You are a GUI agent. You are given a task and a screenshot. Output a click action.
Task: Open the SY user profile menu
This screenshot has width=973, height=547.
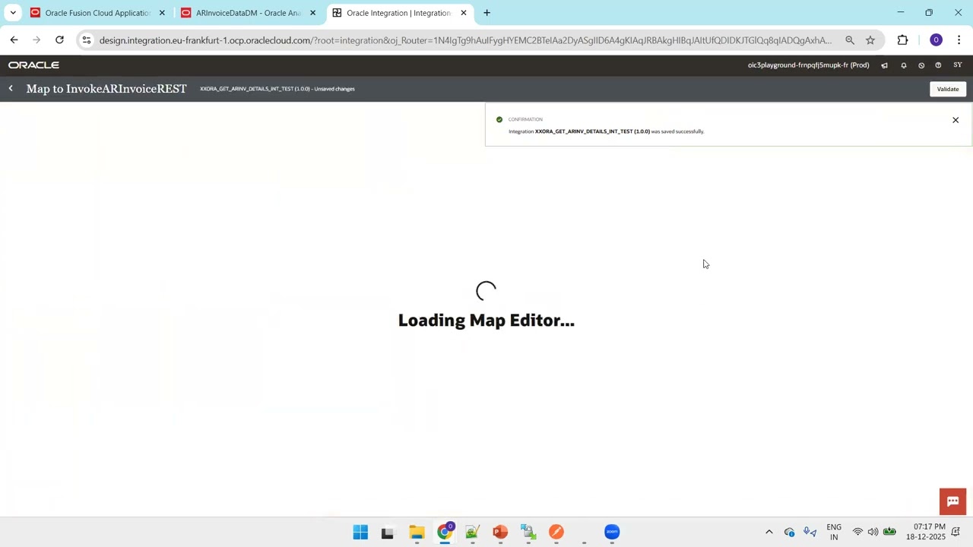click(958, 65)
